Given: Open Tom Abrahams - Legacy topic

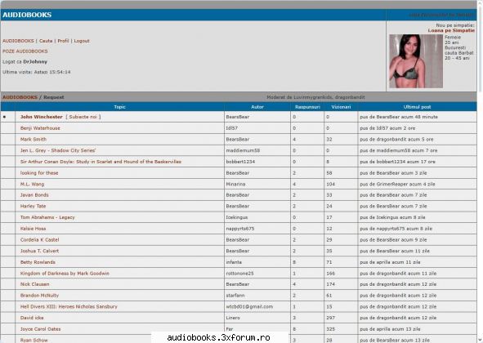Looking at the screenshot, I should (47, 217).
